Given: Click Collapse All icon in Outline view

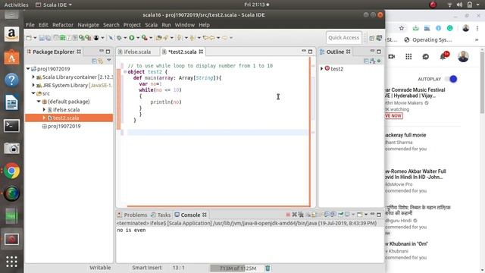Looking at the screenshot, I should (367, 61).
